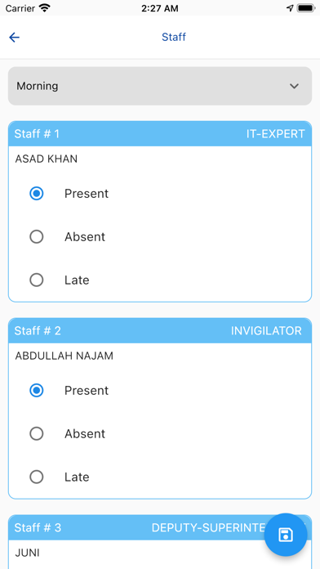Select Present for Asad Khan
Image resolution: width=320 pixels, height=569 pixels.
click(37, 194)
